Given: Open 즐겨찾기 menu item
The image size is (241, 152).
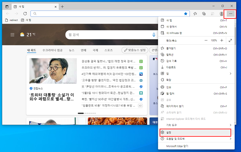Looking at the screenshot, I should [x=196, y=48].
